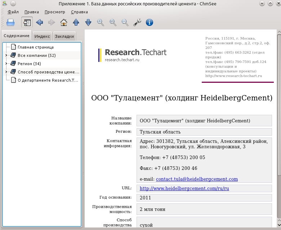Screen dimensions: 281x230
Task: Click the scrollbar down arrow
Action: click(x=279, y=225)
